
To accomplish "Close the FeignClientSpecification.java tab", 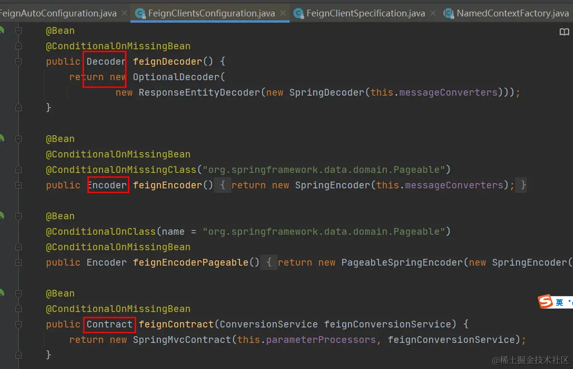I will click(x=433, y=13).
